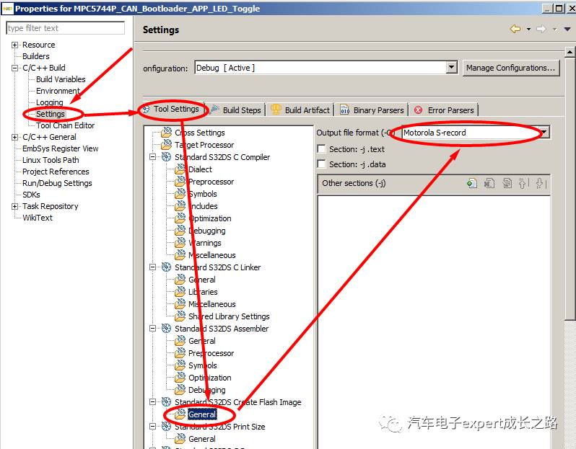This screenshot has height=449, width=576.
Task: Click the Error Parsers red icon
Action: coord(418,110)
